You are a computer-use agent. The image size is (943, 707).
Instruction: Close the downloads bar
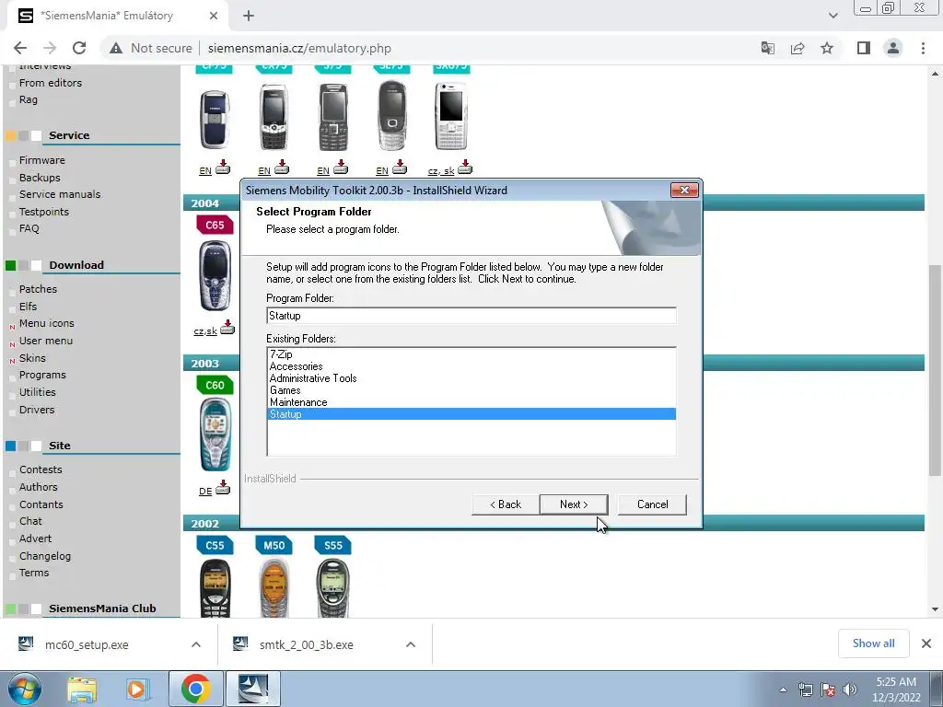tap(926, 643)
